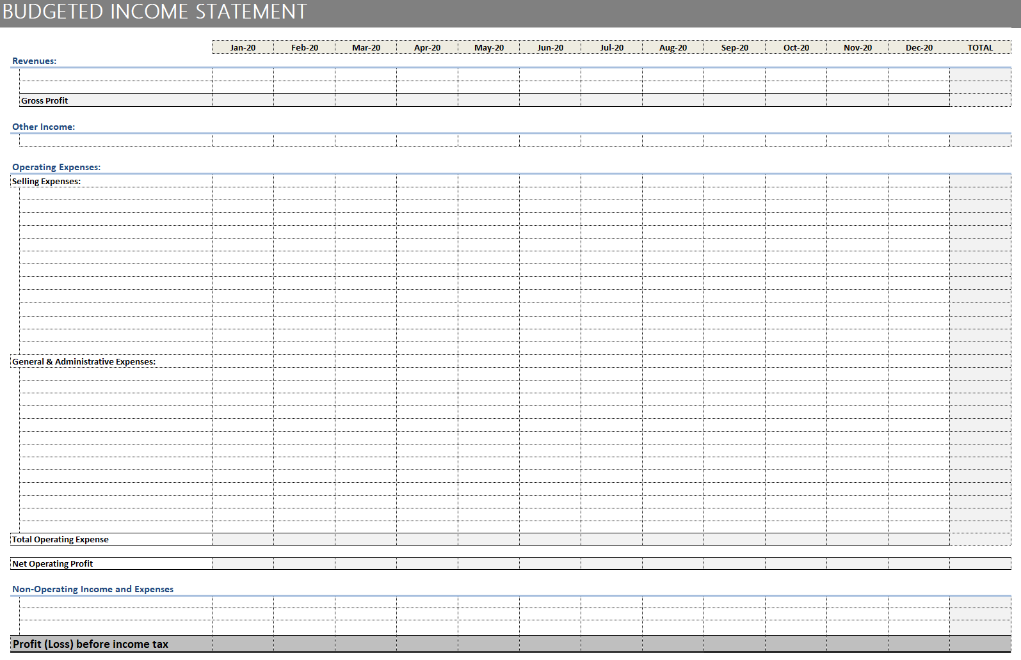The image size is (1021, 660).
Task: Select the Feb-20 column header
Action: pyautogui.click(x=304, y=47)
